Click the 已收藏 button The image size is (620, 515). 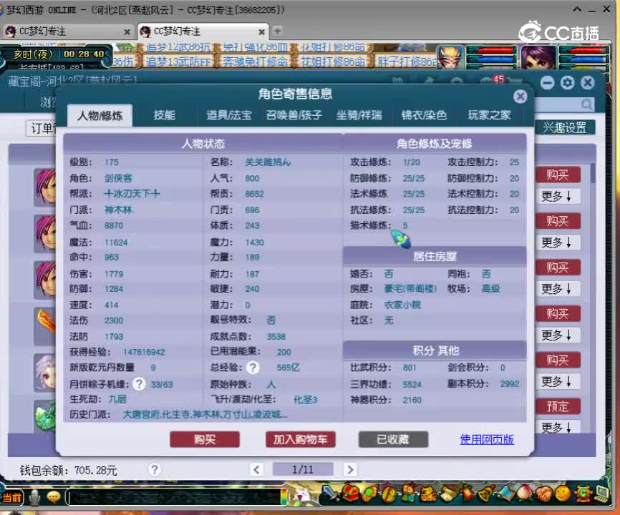pyautogui.click(x=393, y=439)
